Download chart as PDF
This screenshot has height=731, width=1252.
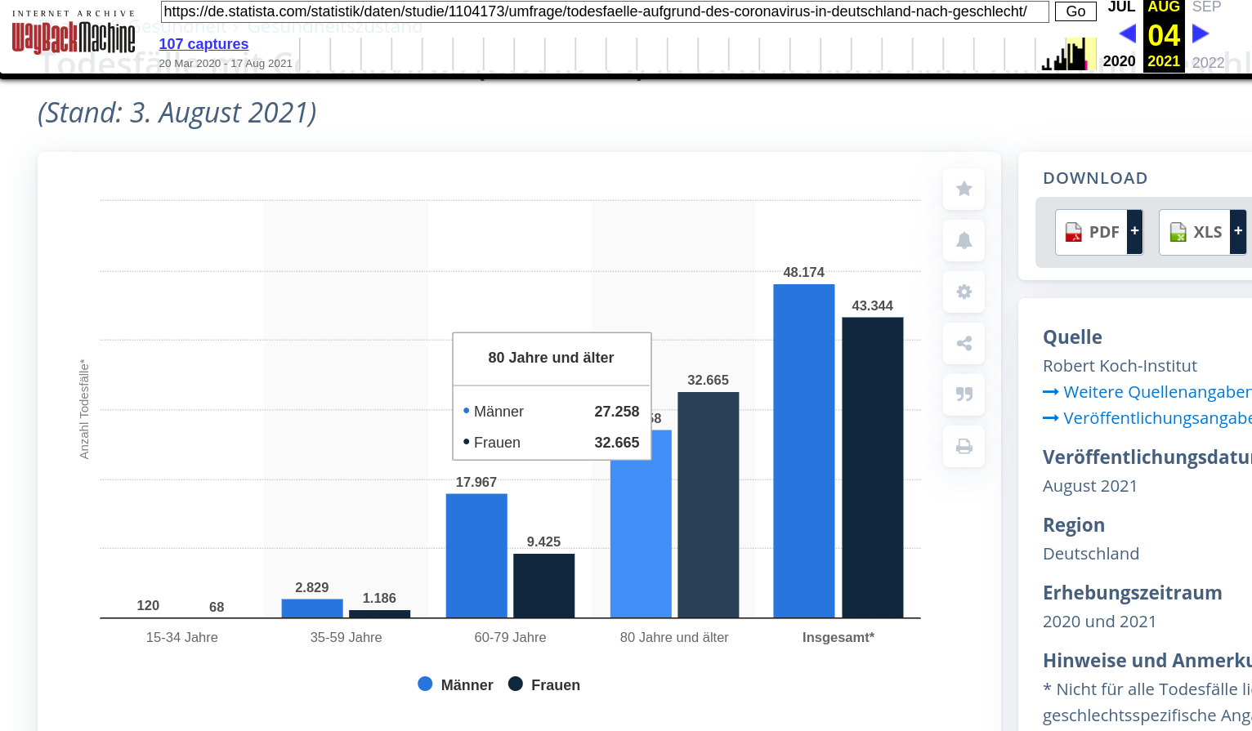click(x=1098, y=232)
